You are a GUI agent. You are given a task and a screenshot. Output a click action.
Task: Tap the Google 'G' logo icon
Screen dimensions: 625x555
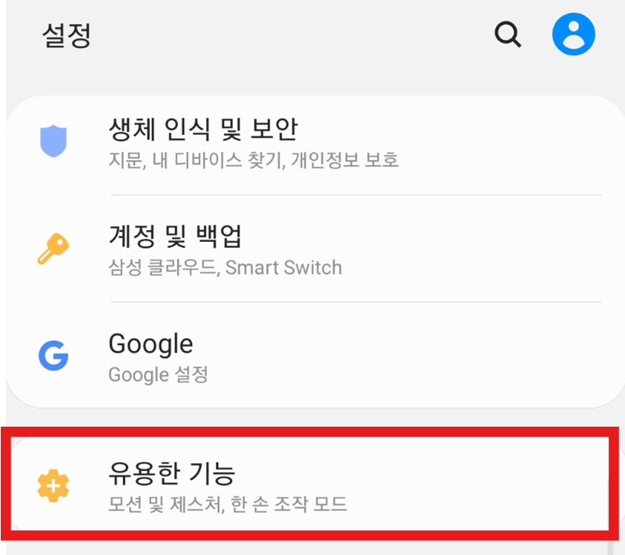53,356
